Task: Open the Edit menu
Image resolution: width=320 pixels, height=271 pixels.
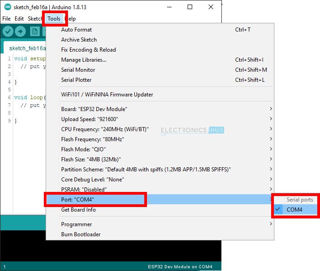Action: 19,19
